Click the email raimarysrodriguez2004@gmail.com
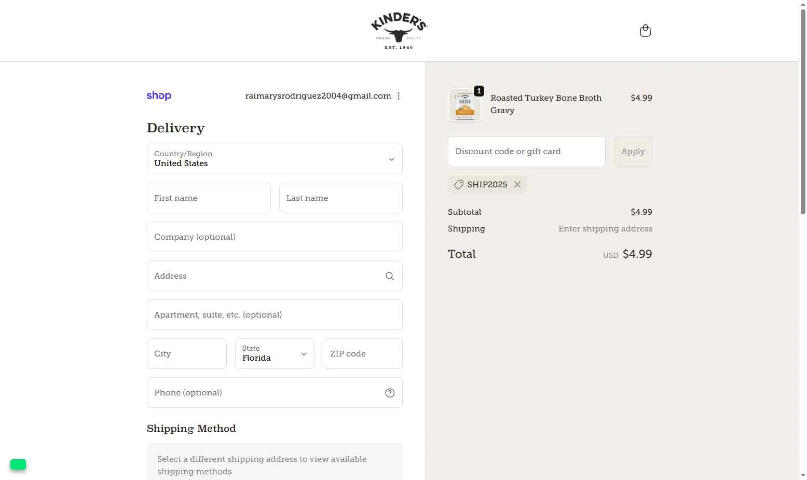Screen dimensions: 807x480 (x=318, y=96)
